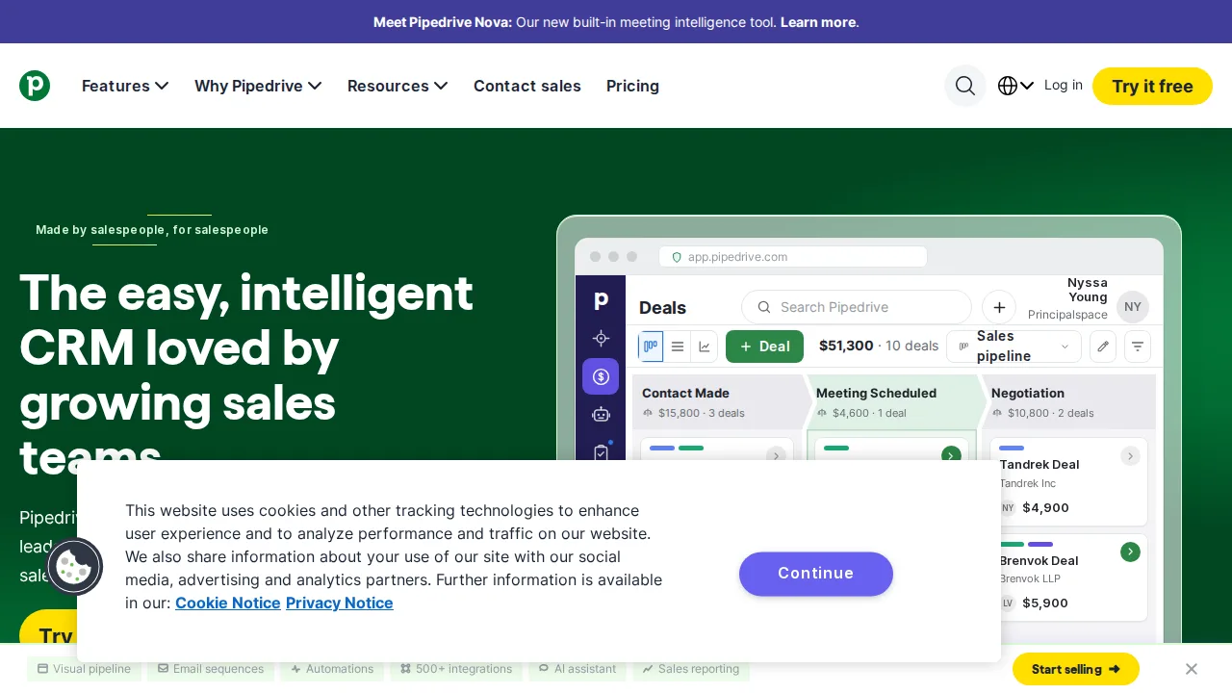
Task: Accept cookies with the Continue button
Action: pos(816,574)
